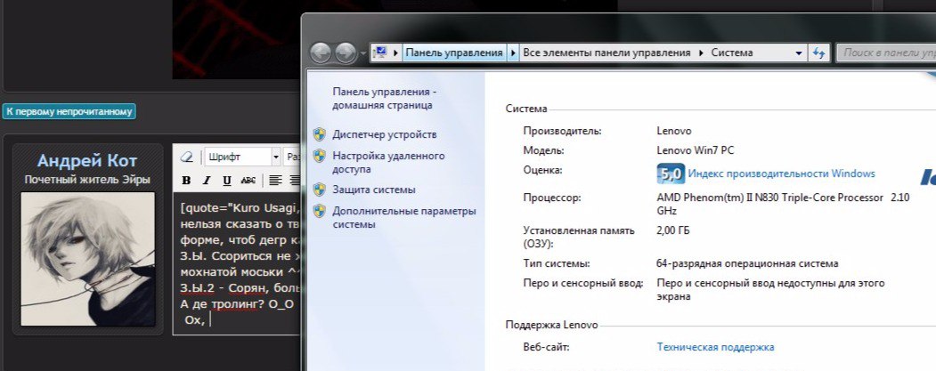Screen dimensions: 936x371
Task: Toggle bold B in forum editor
Action: point(186,180)
